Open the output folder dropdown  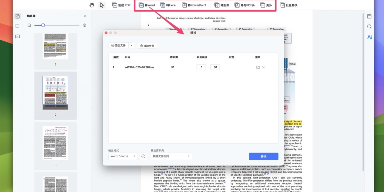coord(171,156)
